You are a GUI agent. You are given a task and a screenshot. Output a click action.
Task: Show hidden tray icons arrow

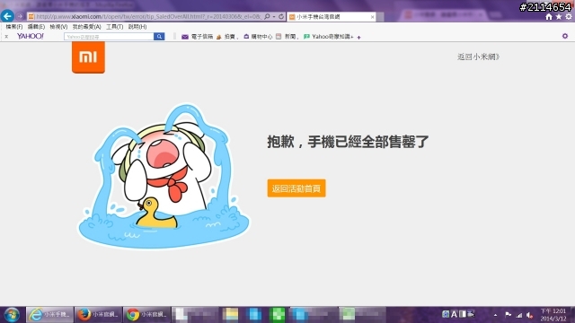(495, 315)
